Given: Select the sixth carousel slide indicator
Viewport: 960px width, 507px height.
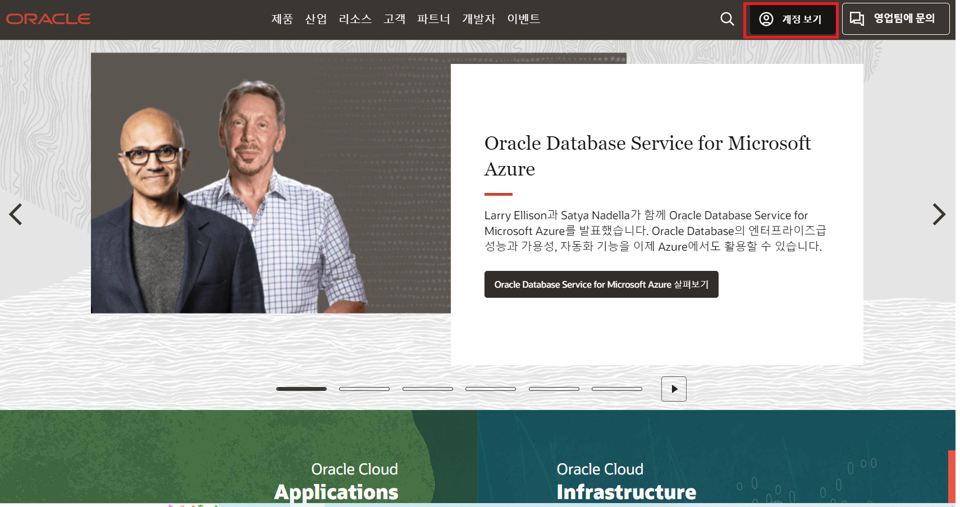Looking at the screenshot, I should click(617, 389).
